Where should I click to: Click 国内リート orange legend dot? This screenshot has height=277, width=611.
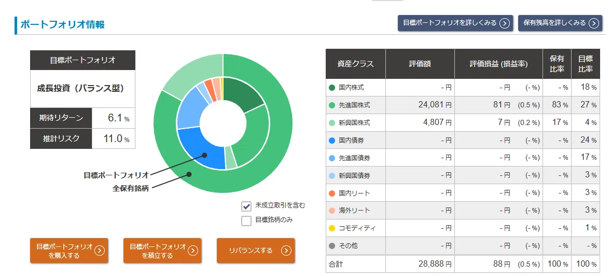click(x=332, y=193)
